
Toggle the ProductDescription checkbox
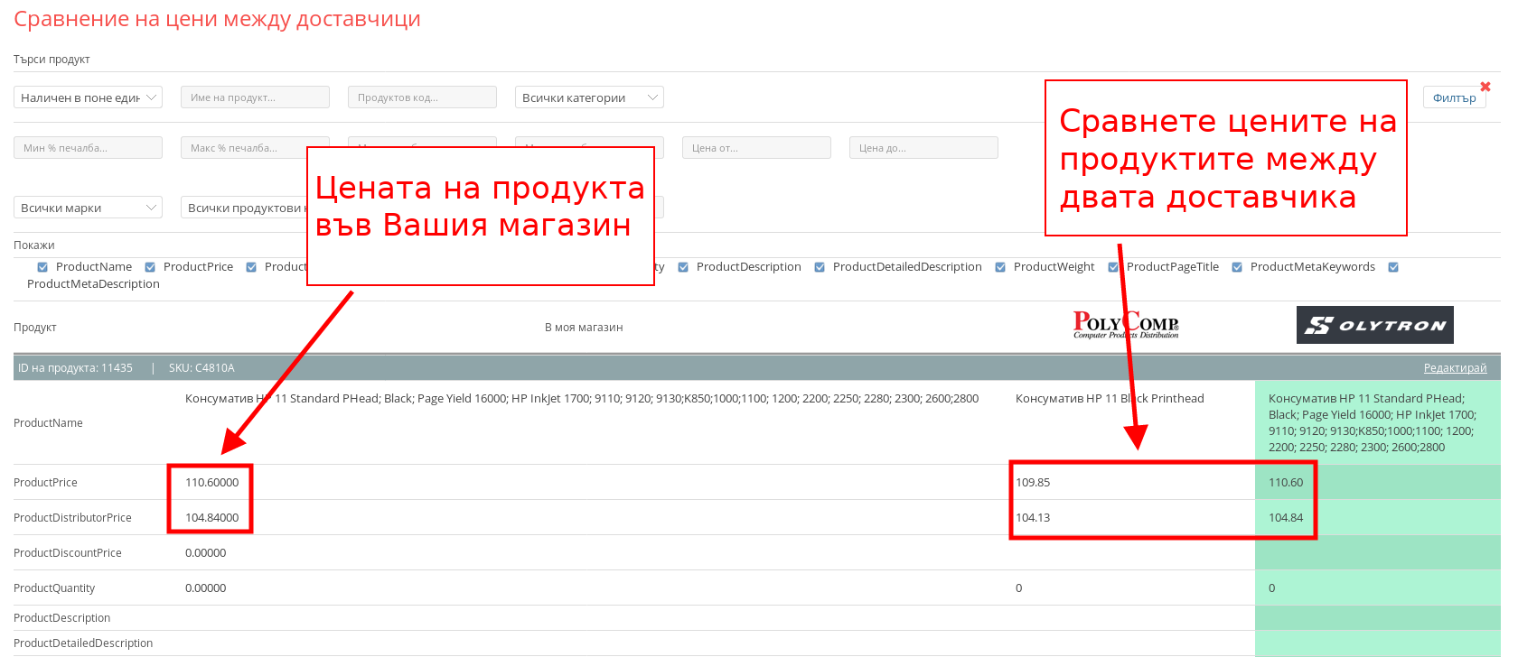tap(683, 267)
